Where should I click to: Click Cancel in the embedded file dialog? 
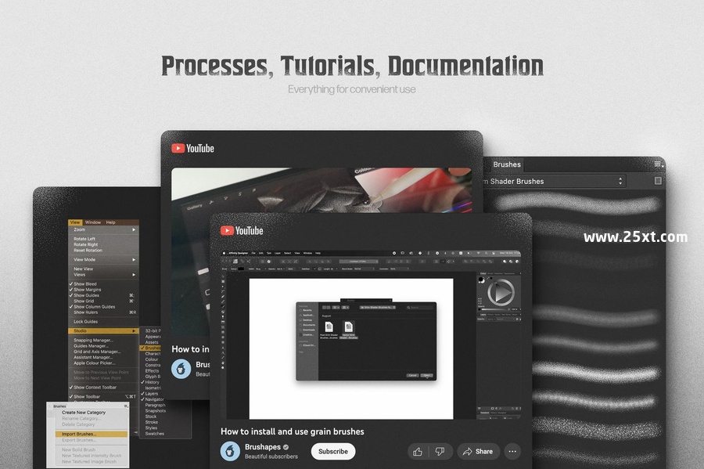click(x=412, y=375)
